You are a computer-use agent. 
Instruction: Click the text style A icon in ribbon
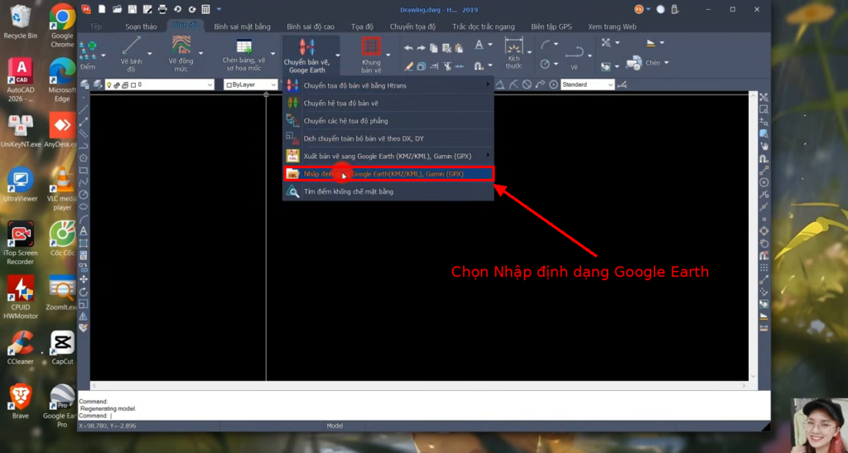click(x=479, y=46)
